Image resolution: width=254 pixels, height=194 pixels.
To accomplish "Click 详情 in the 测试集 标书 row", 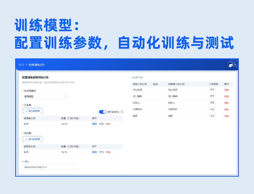I will point(101,152).
